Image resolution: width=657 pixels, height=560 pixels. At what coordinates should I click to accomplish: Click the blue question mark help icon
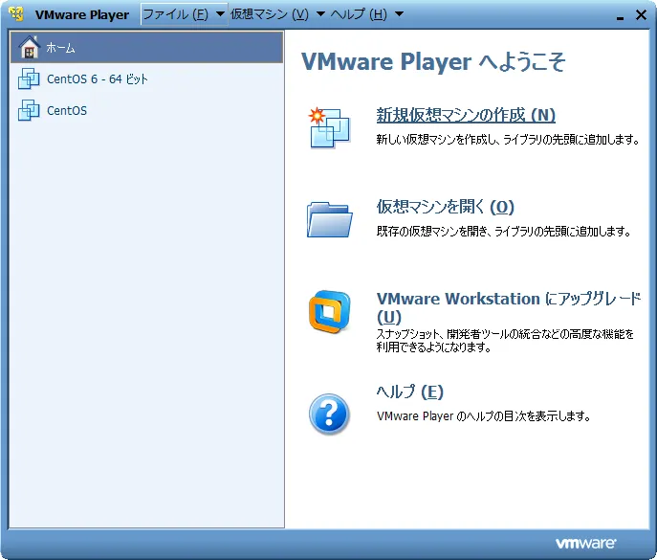(x=329, y=414)
